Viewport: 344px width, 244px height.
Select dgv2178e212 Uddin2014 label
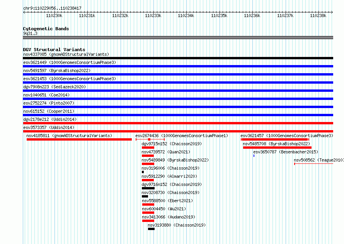pos(50,119)
